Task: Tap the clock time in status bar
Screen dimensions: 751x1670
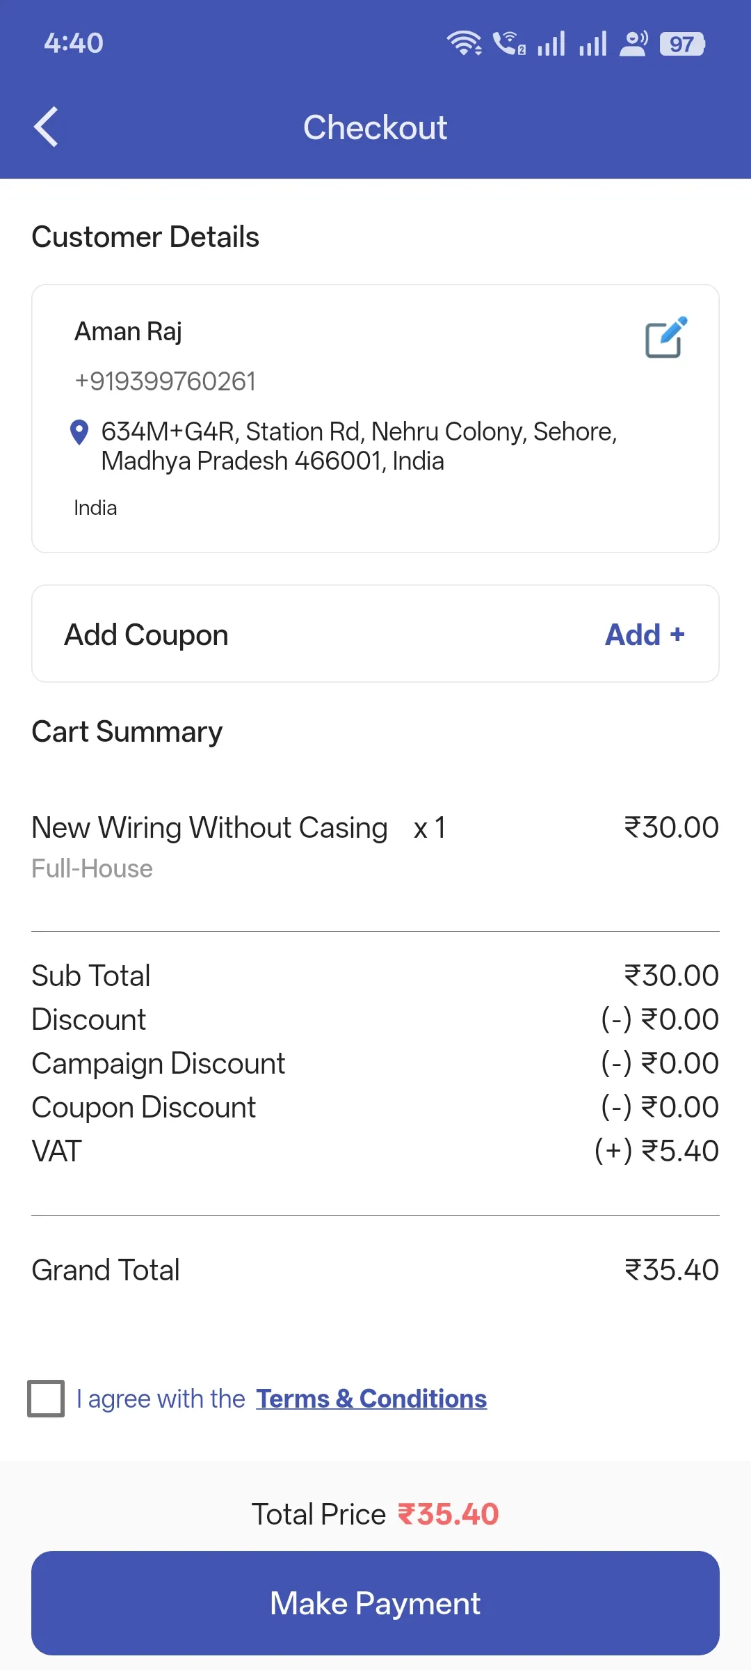Action: click(x=74, y=43)
